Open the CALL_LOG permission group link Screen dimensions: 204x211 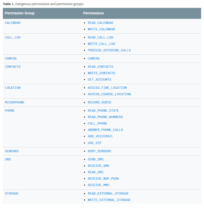[13, 37]
